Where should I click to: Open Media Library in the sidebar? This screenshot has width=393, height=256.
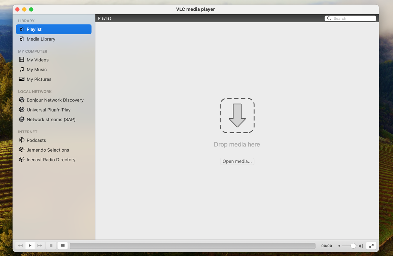[x=54, y=39]
